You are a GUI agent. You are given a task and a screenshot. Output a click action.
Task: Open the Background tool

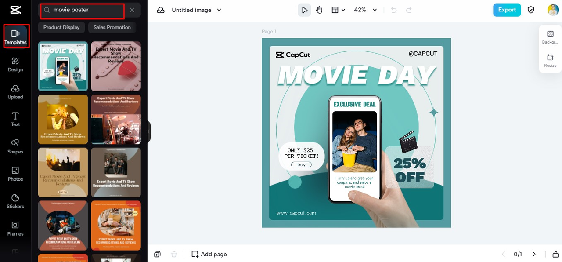[x=550, y=37]
